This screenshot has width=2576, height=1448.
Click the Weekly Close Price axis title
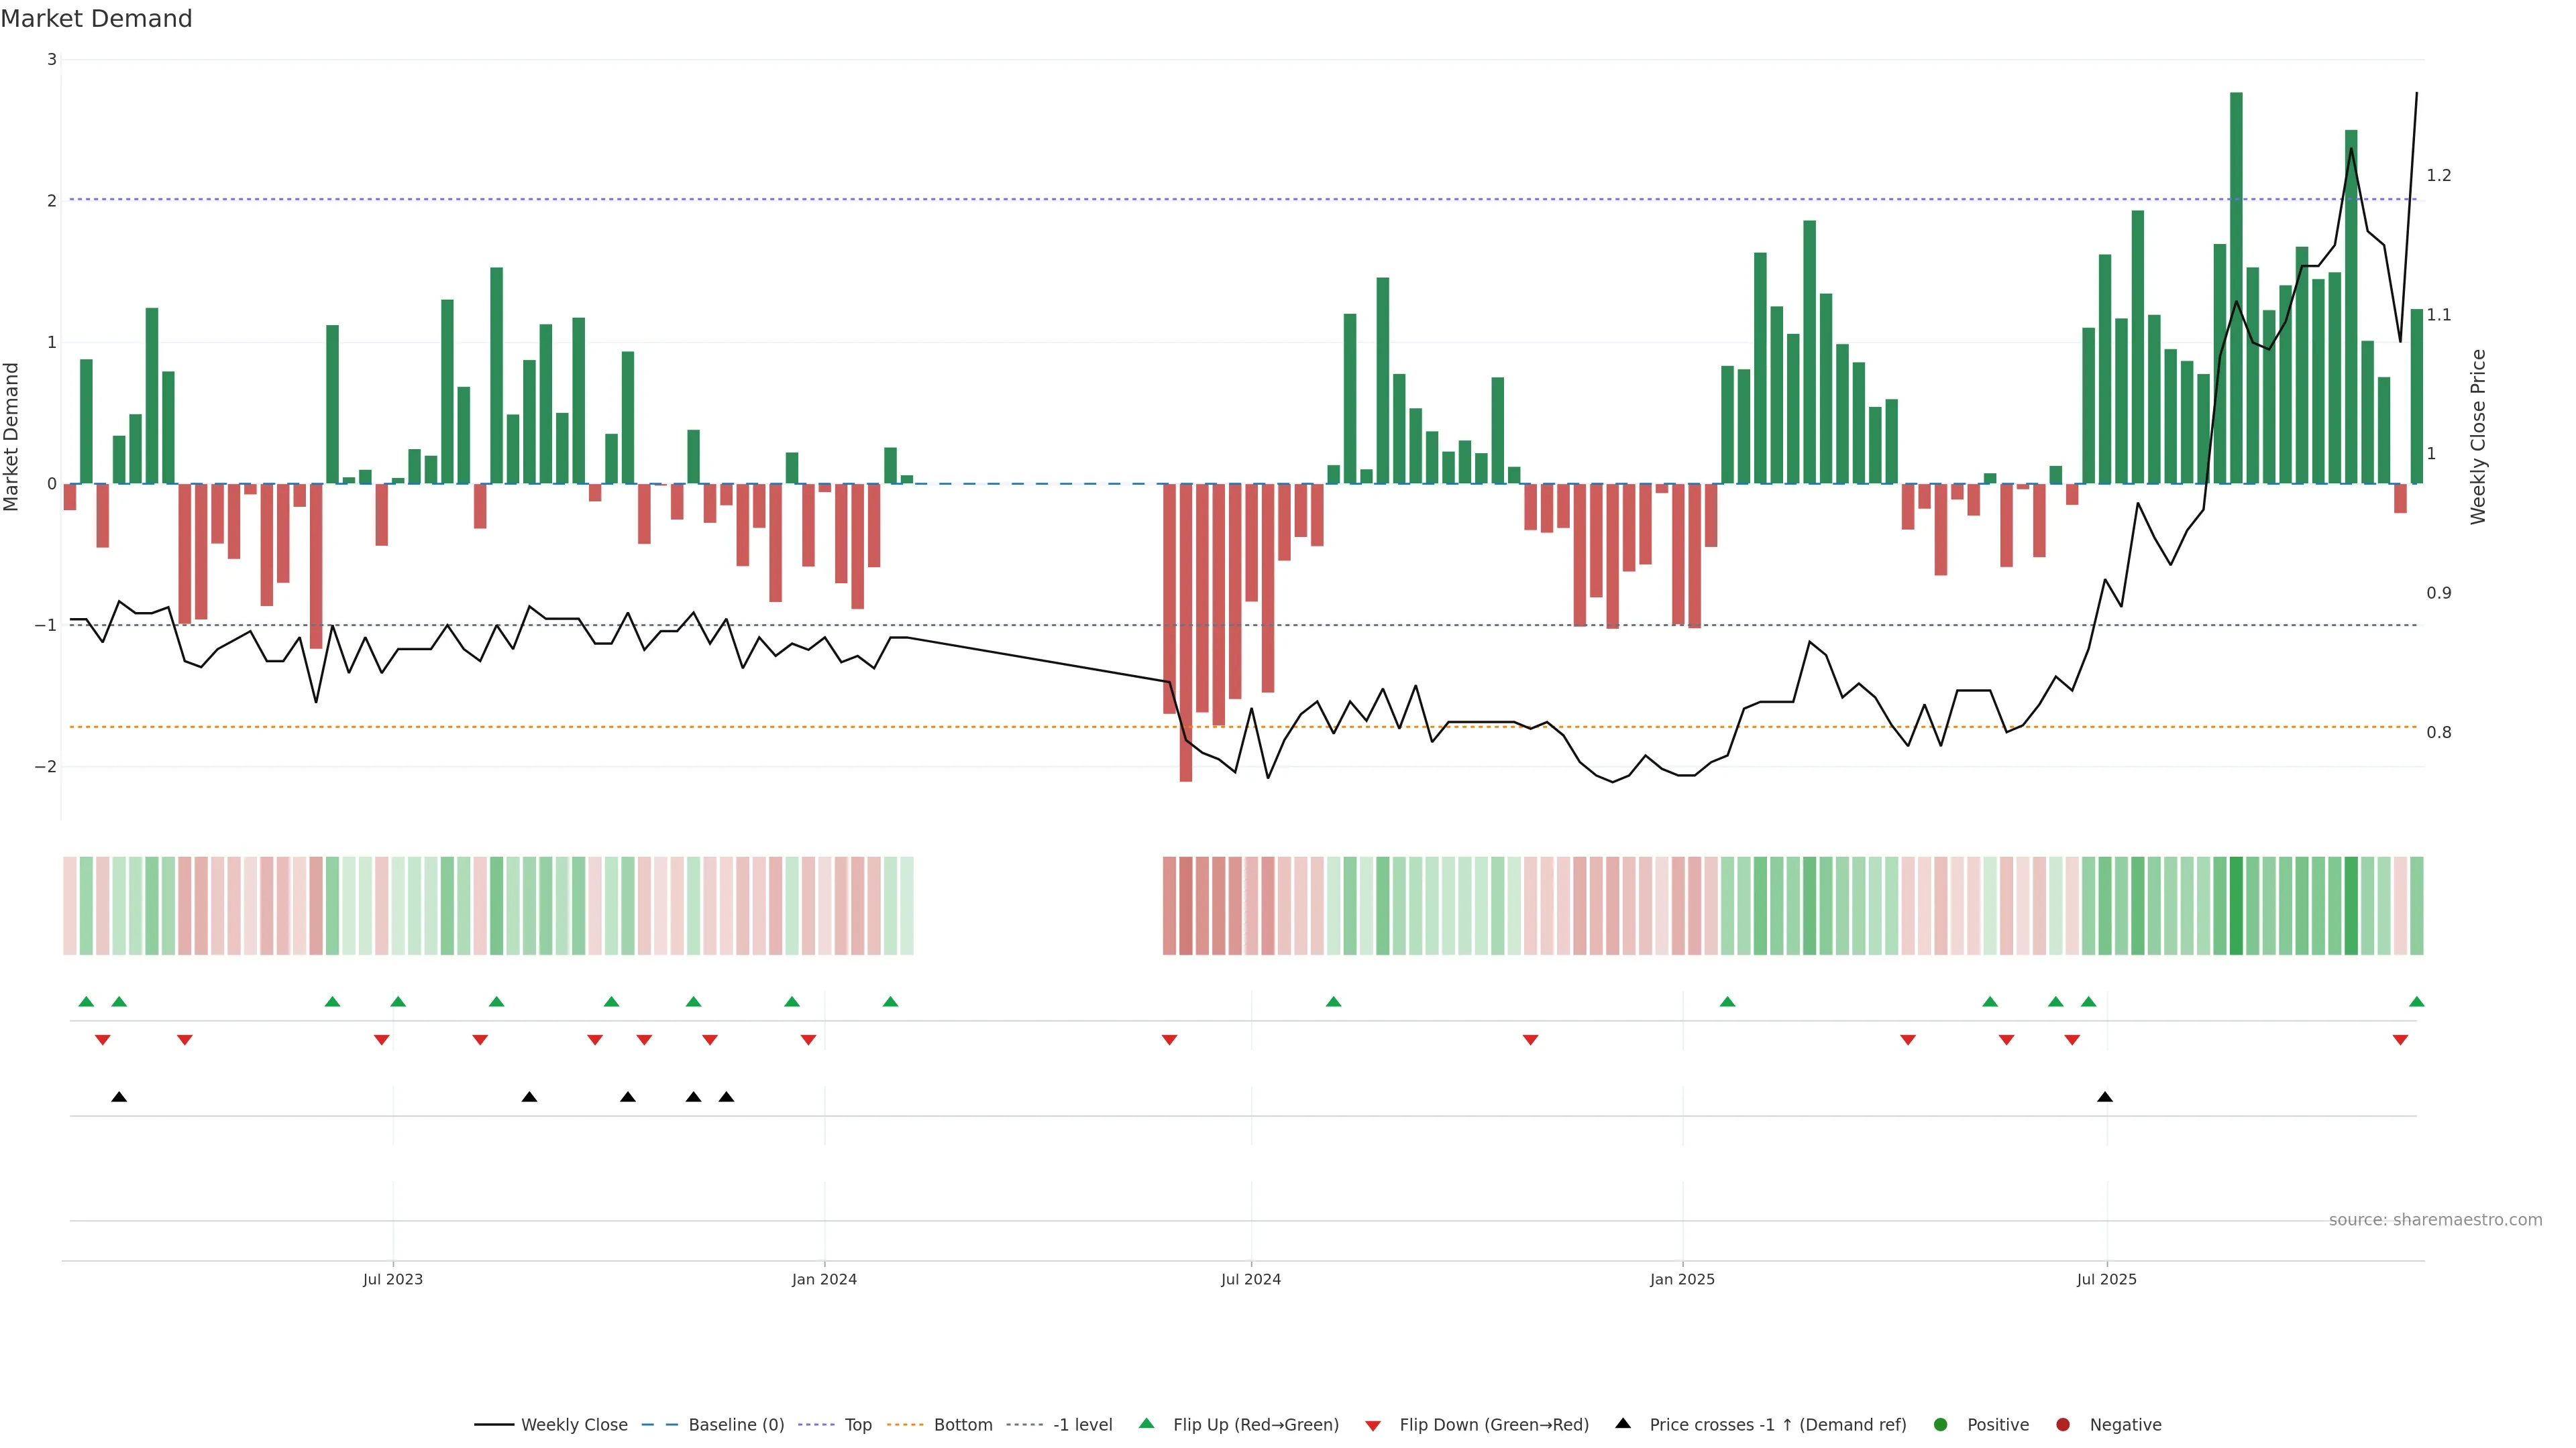(x=2478, y=436)
